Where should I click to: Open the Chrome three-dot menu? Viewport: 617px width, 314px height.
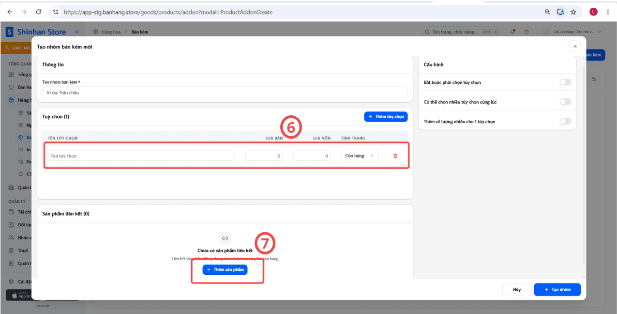point(608,12)
